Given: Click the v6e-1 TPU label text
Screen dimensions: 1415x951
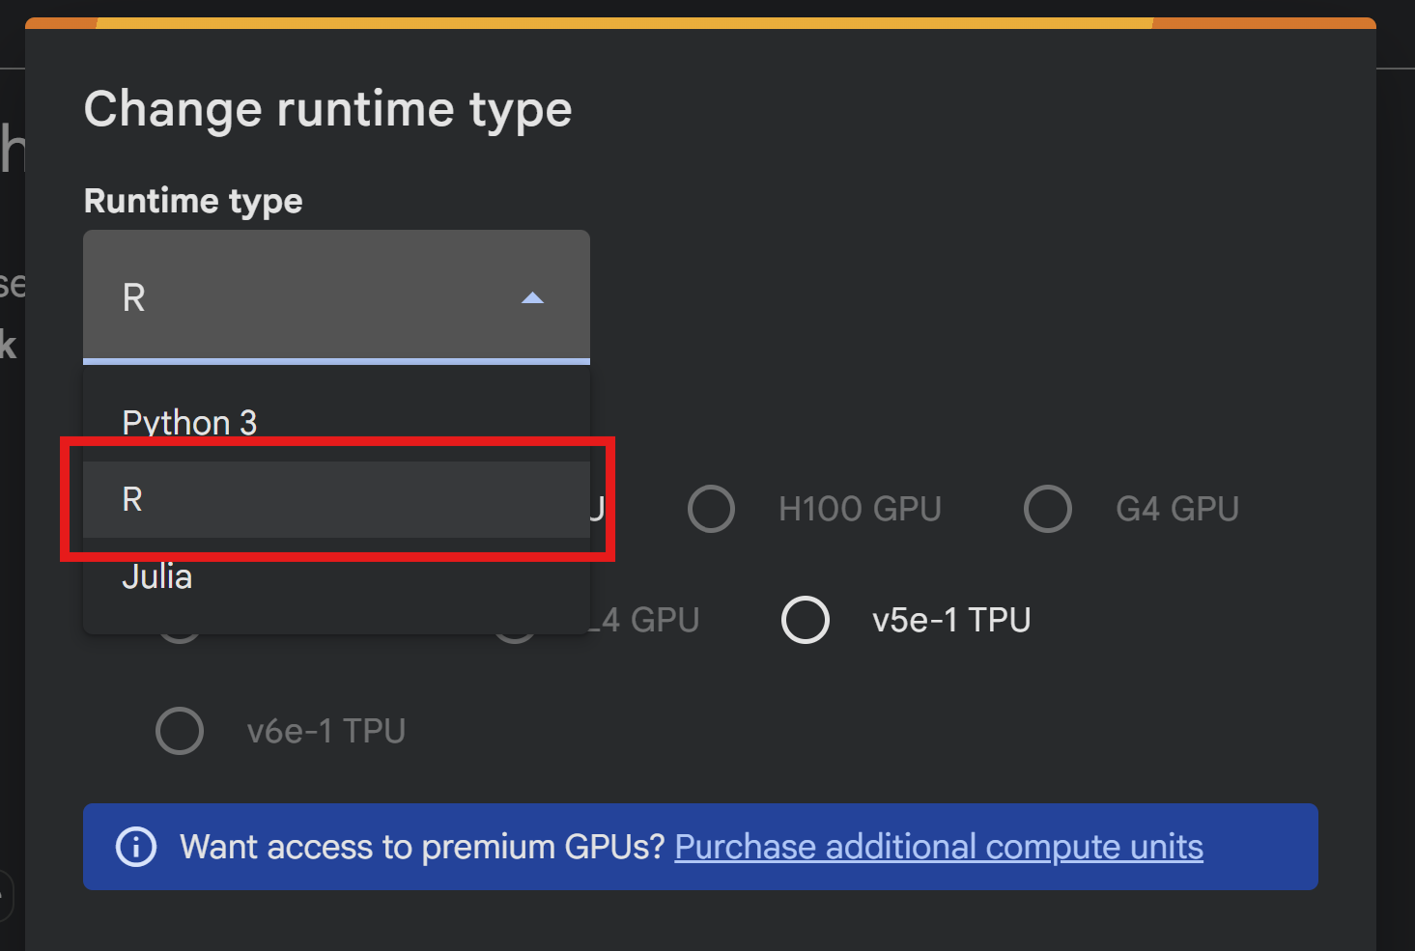Looking at the screenshot, I should point(326,731).
